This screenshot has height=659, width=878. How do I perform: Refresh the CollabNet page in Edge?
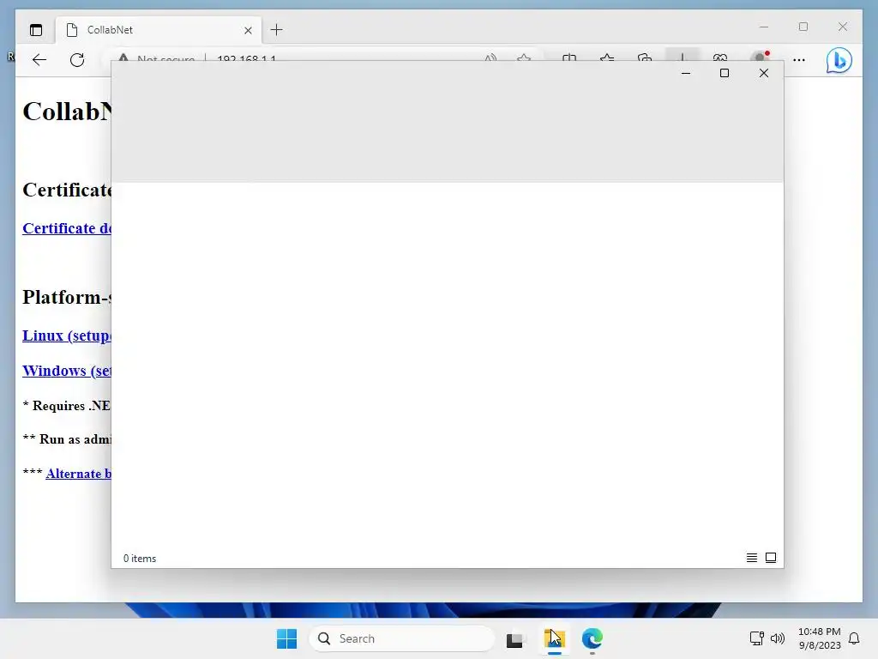pyautogui.click(x=77, y=60)
